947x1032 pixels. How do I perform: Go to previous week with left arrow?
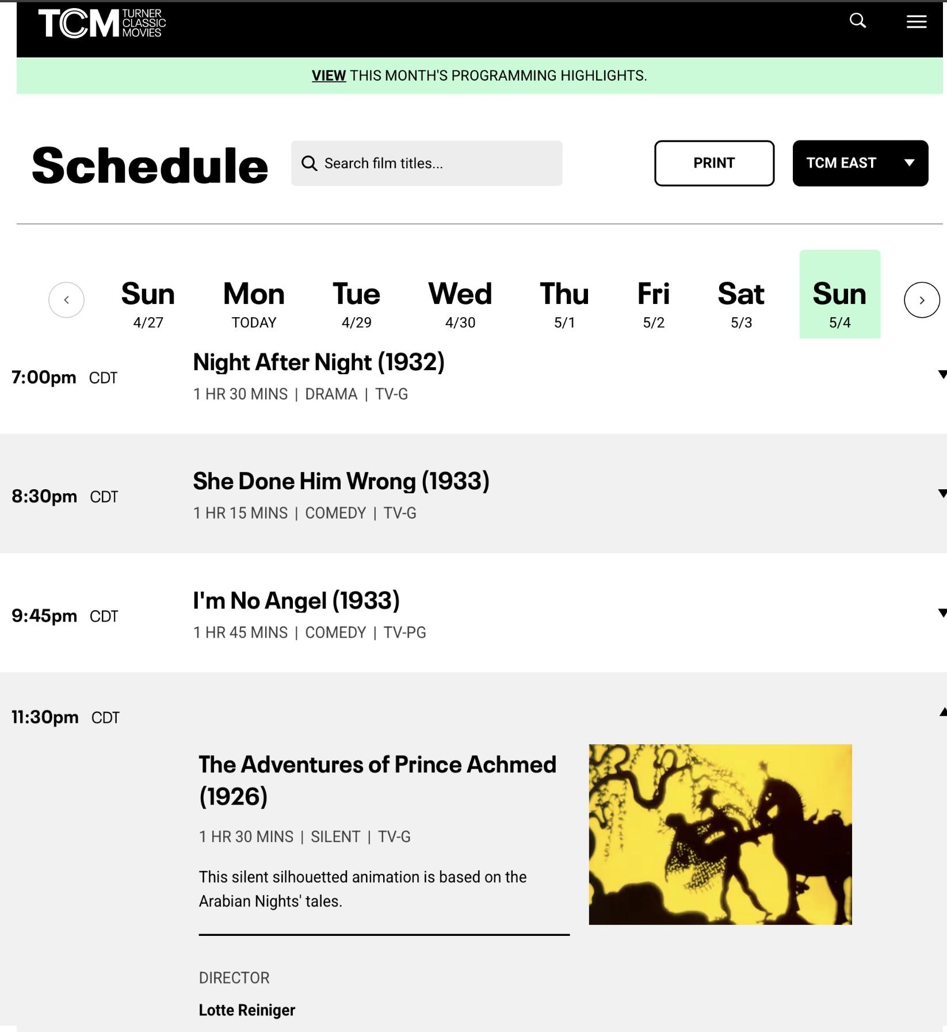[66, 300]
